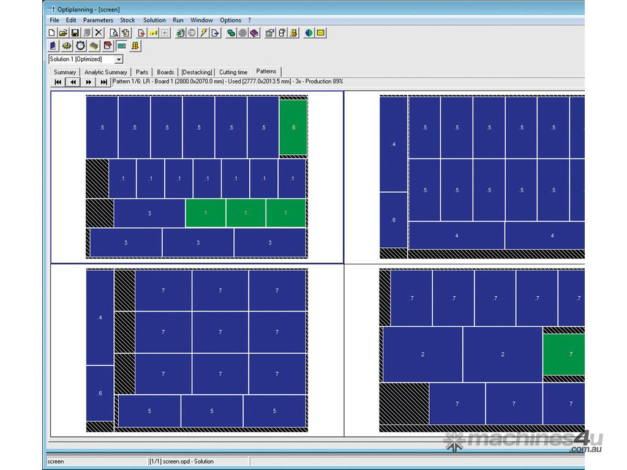The width and height of the screenshot is (627, 470).
Task: Click the purple book icon
Action: click(x=254, y=32)
